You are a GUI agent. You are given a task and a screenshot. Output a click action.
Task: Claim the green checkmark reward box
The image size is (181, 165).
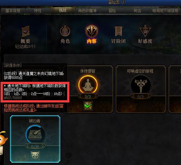pyautogui.click(x=88, y=106)
